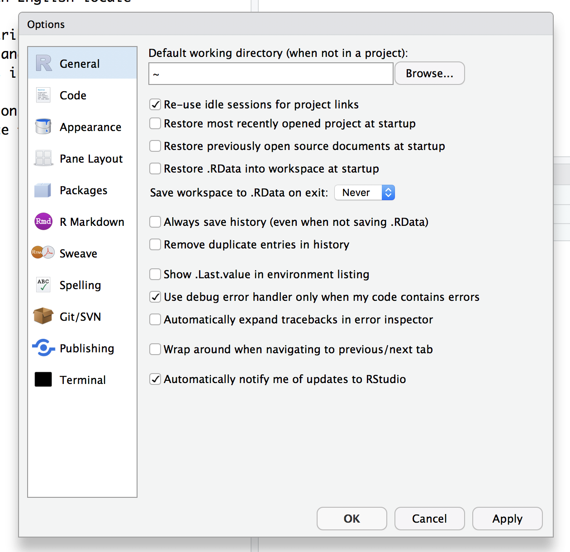Screen dimensions: 570x552
Task: Click the Code section icon
Action: (x=43, y=95)
